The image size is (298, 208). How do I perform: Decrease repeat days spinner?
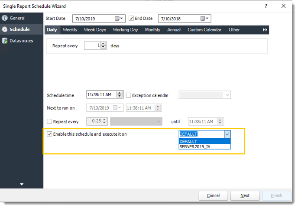pyautogui.click(x=103, y=47)
